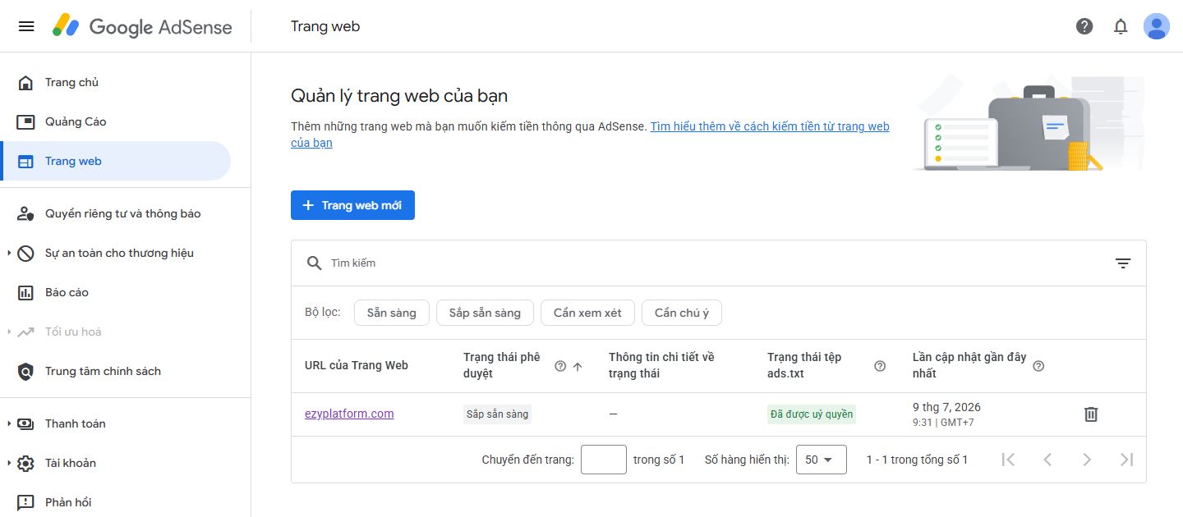This screenshot has width=1183, height=517.
Task: Expand the Thanh toán arrow
Action: (9, 423)
